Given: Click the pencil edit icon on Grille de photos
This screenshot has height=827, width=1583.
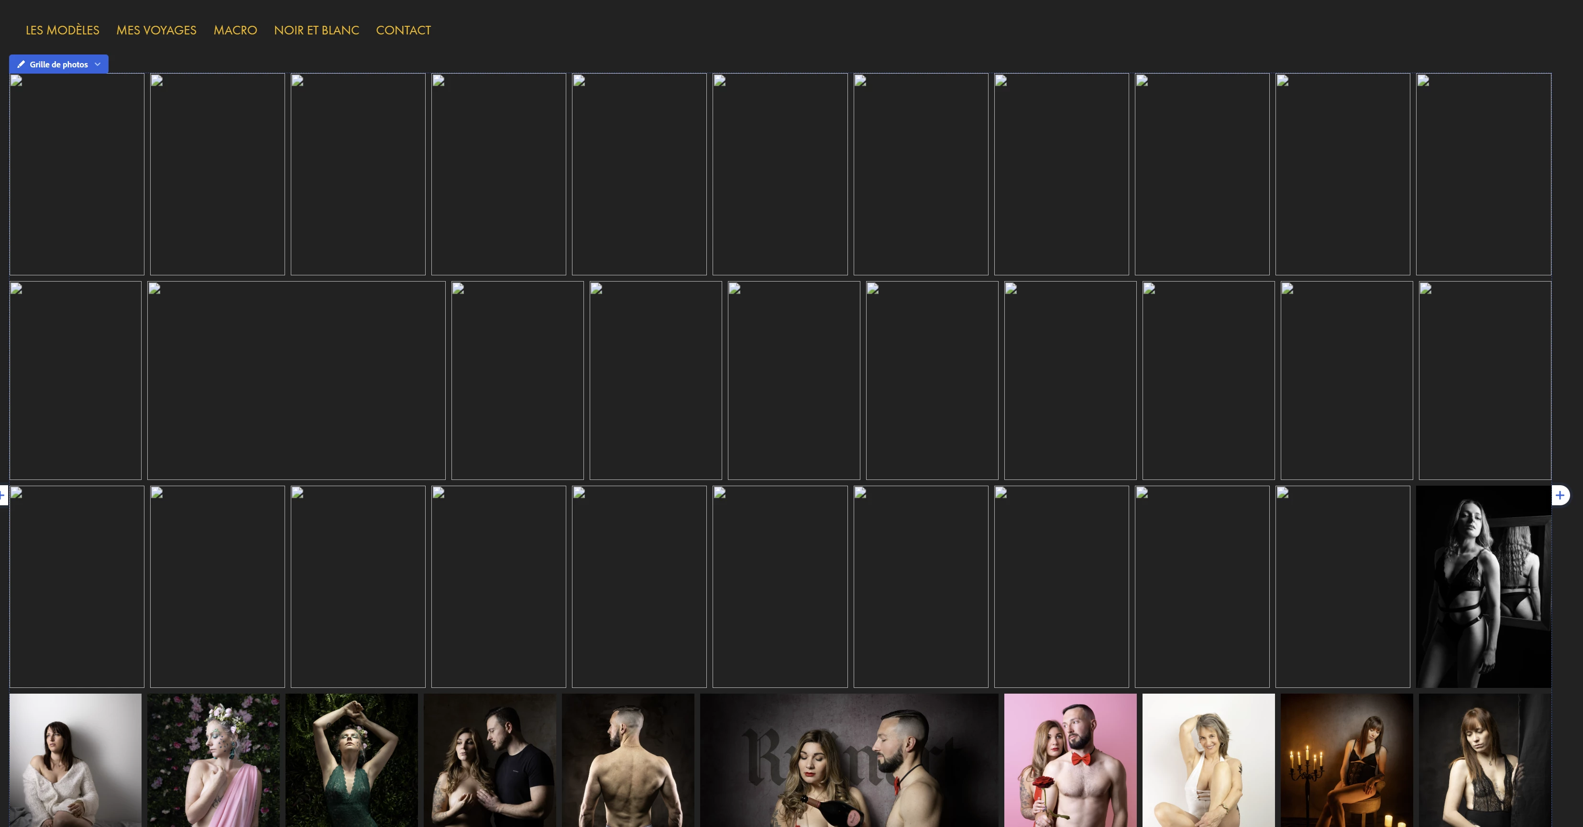Looking at the screenshot, I should click(x=21, y=65).
